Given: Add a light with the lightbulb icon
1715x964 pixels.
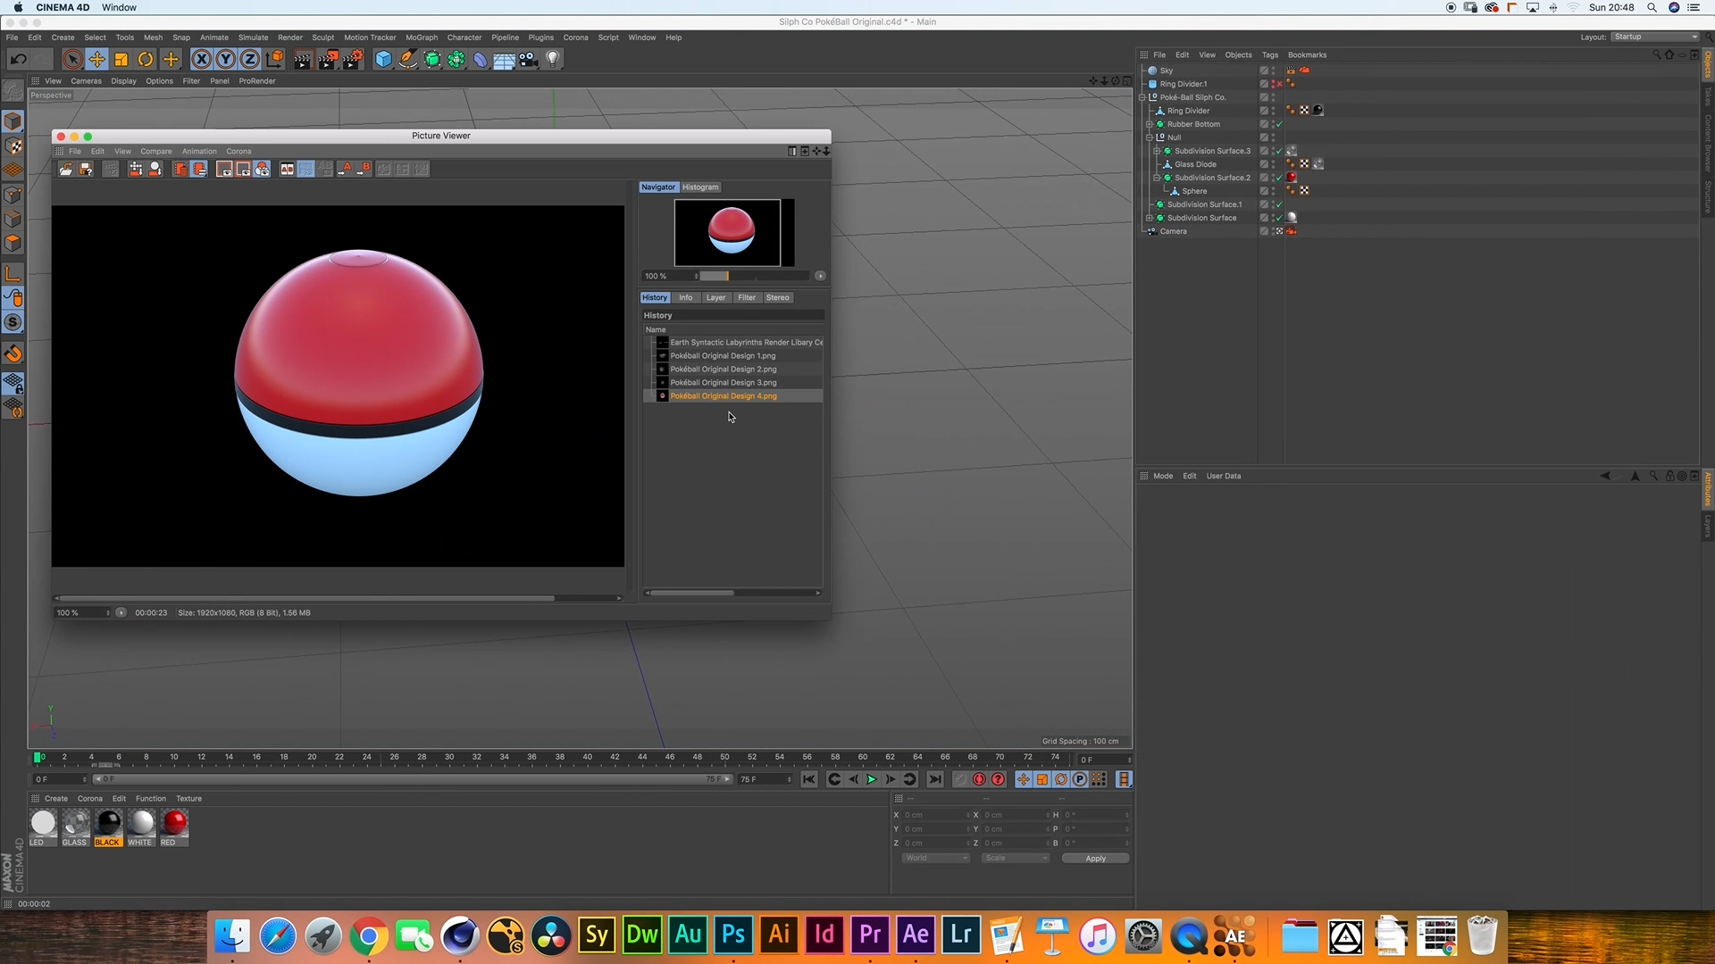Looking at the screenshot, I should pyautogui.click(x=553, y=60).
